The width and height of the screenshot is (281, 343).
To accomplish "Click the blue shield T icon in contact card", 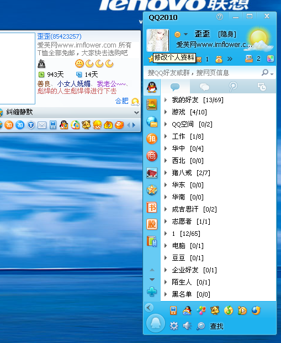I will [x=31, y=125].
